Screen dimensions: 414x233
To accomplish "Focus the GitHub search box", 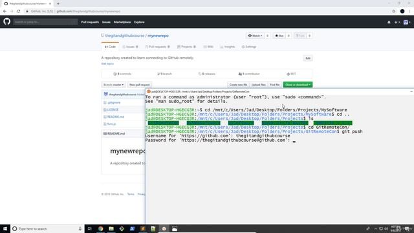I will 45,22.
